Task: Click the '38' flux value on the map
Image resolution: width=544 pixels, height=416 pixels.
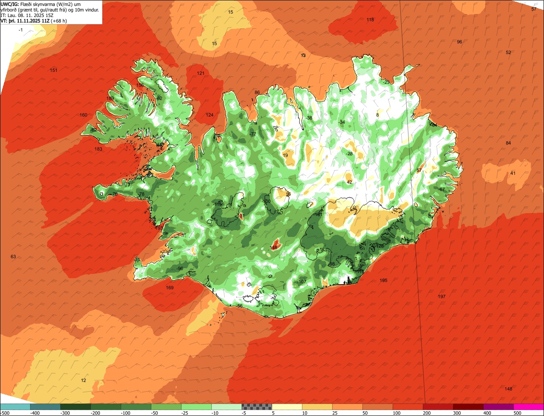Action: 309,118
